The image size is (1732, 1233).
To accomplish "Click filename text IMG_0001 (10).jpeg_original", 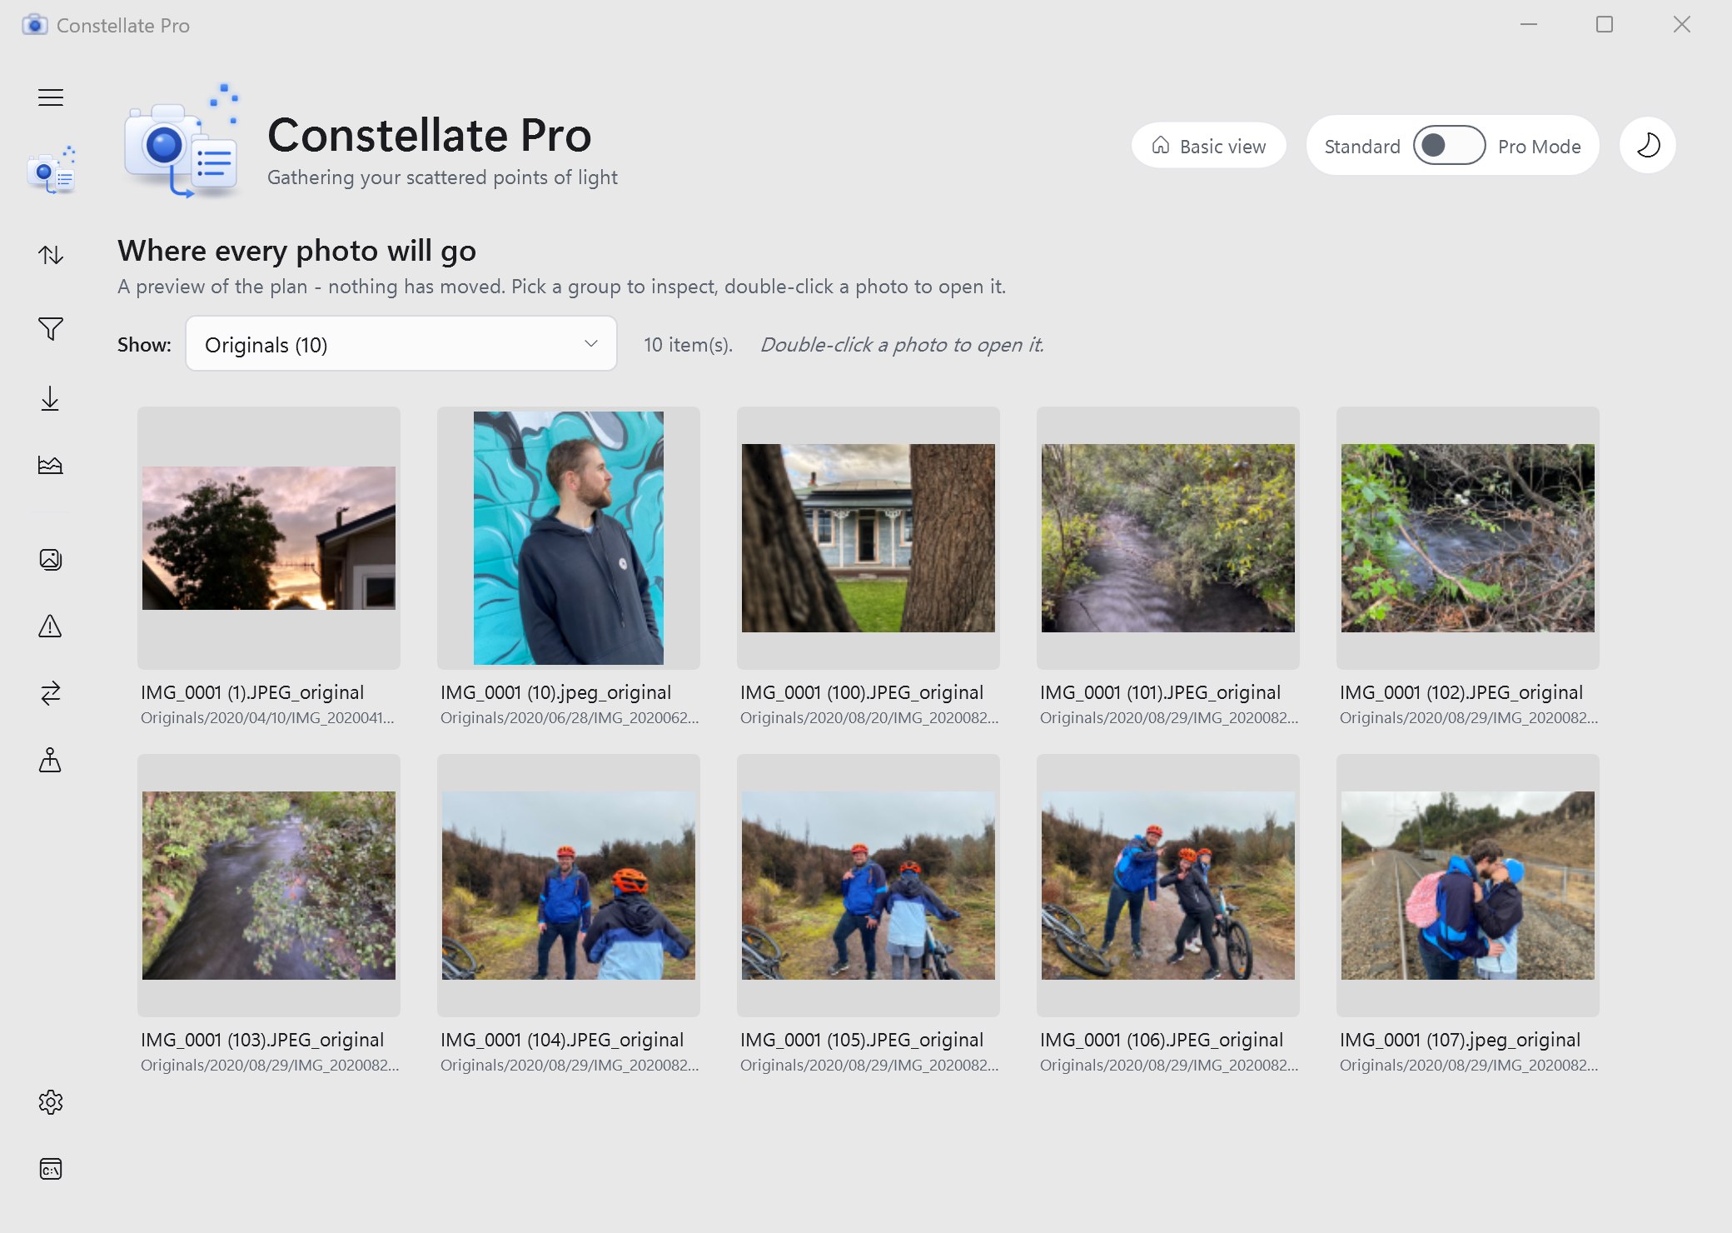I will [555, 692].
